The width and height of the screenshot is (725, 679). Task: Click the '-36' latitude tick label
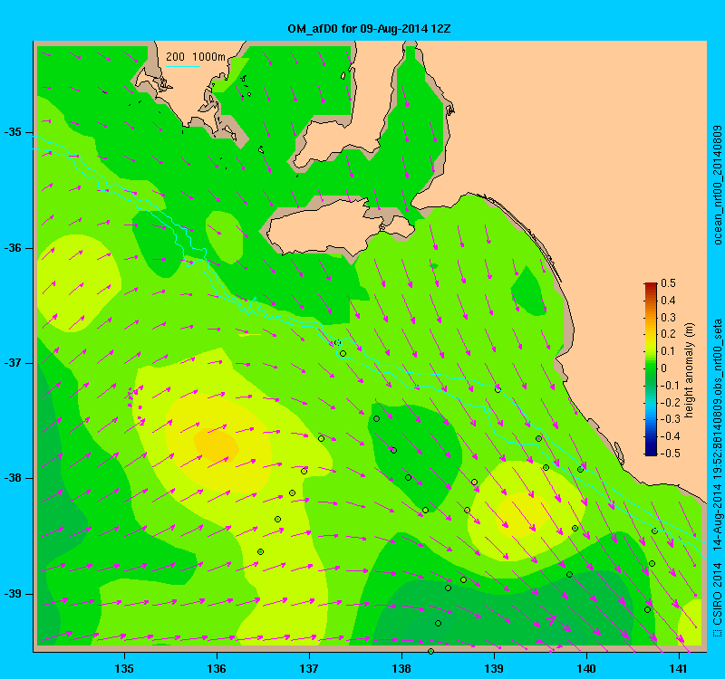[x=14, y=248]
